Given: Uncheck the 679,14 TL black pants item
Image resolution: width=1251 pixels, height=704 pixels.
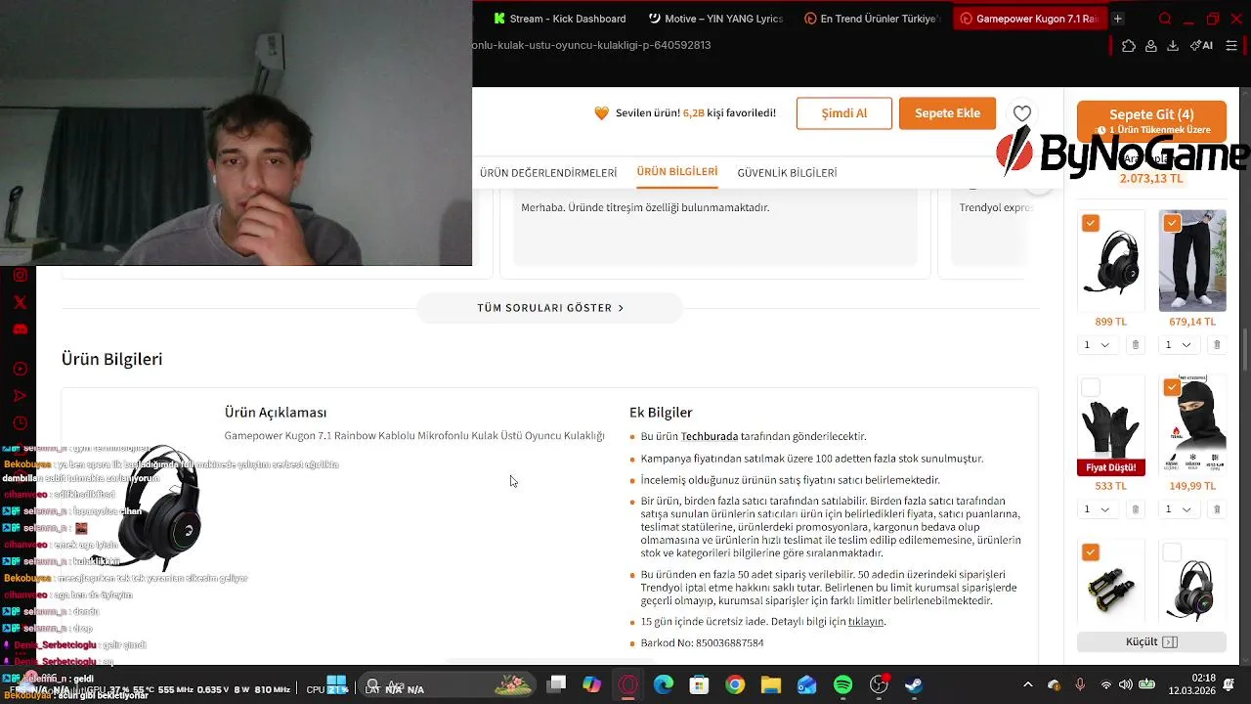Looking at the screenshot, I should pos(1172,223).
